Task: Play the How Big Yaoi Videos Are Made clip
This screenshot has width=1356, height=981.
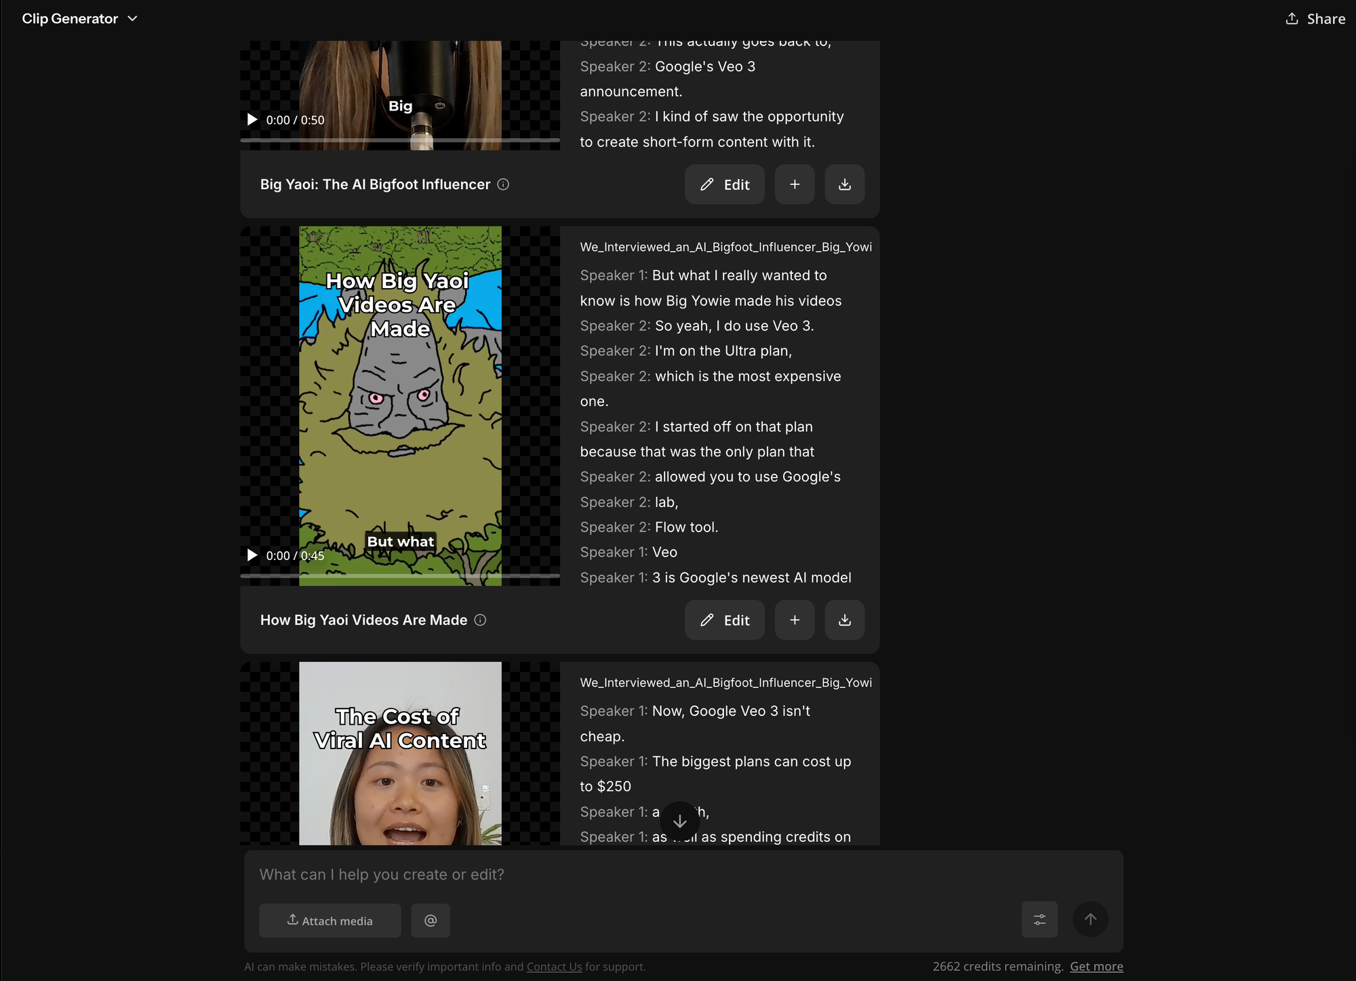Action: [x=252, y=555]
